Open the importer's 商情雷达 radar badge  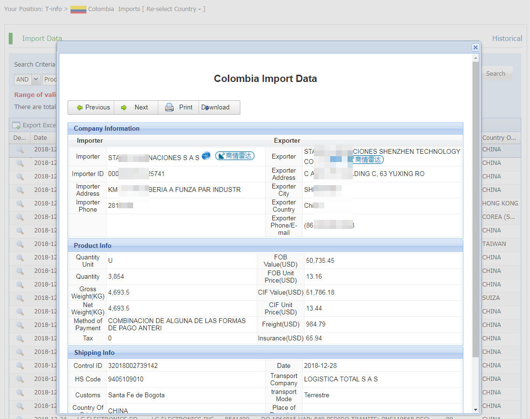[235, 156]
